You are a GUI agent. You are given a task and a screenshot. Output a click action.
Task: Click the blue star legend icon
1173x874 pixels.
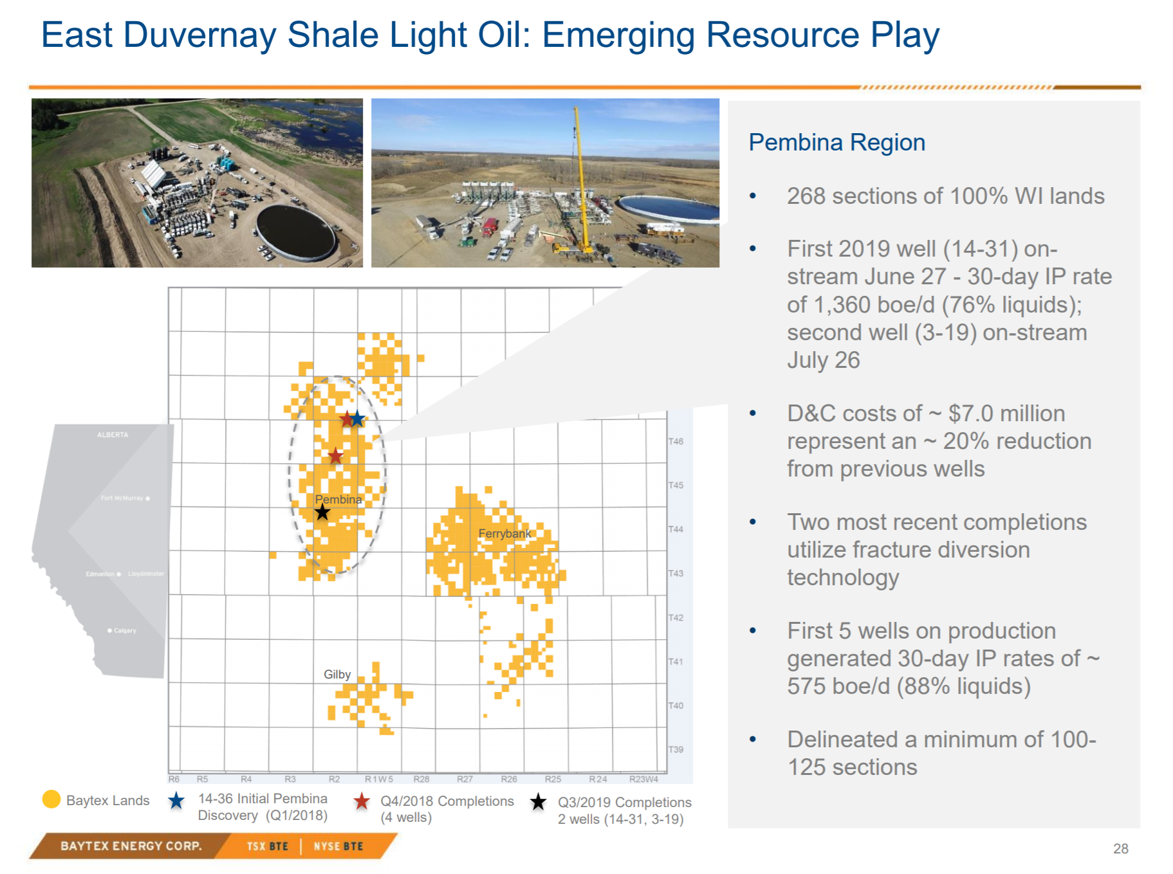(x=176, y=801)
